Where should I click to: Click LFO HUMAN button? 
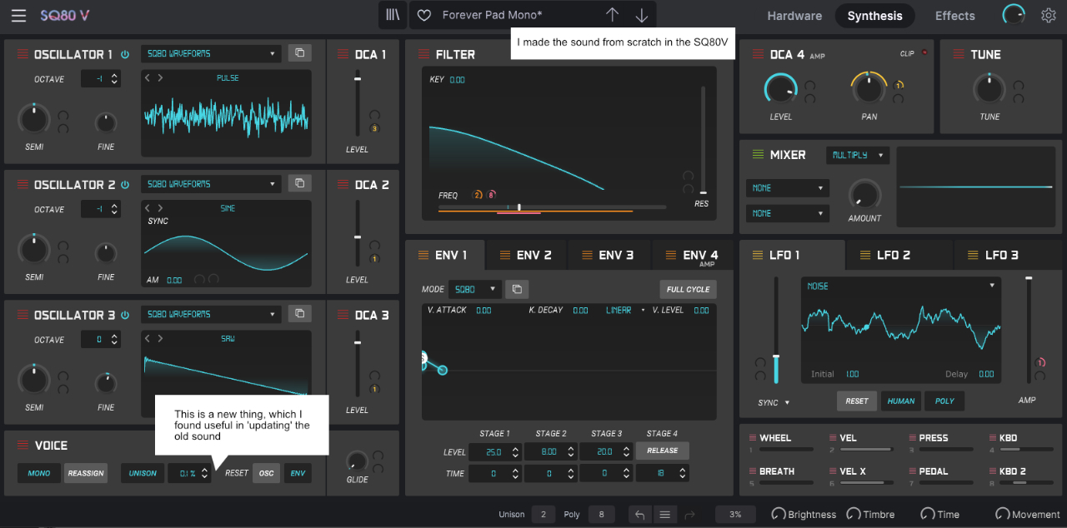[900, 401]
